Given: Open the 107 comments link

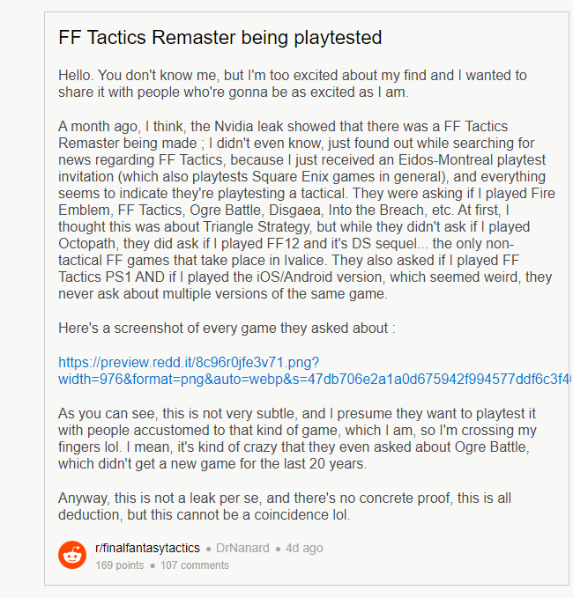Looking at the screenshot, I should pyautogui.click(x=195, y=565).
